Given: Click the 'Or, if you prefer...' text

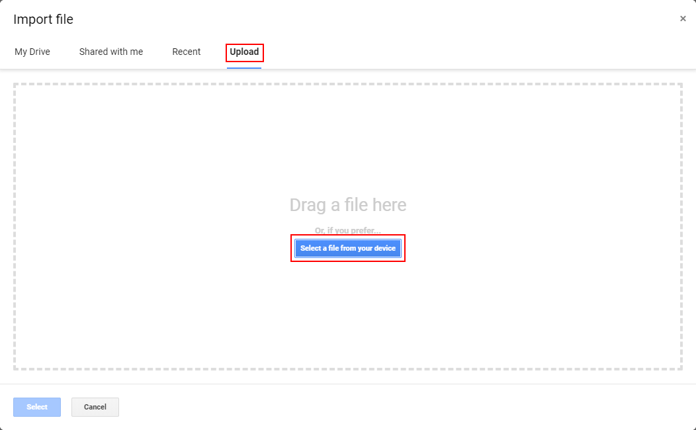Looking at the screenshot, I should [x=348, y=230].
